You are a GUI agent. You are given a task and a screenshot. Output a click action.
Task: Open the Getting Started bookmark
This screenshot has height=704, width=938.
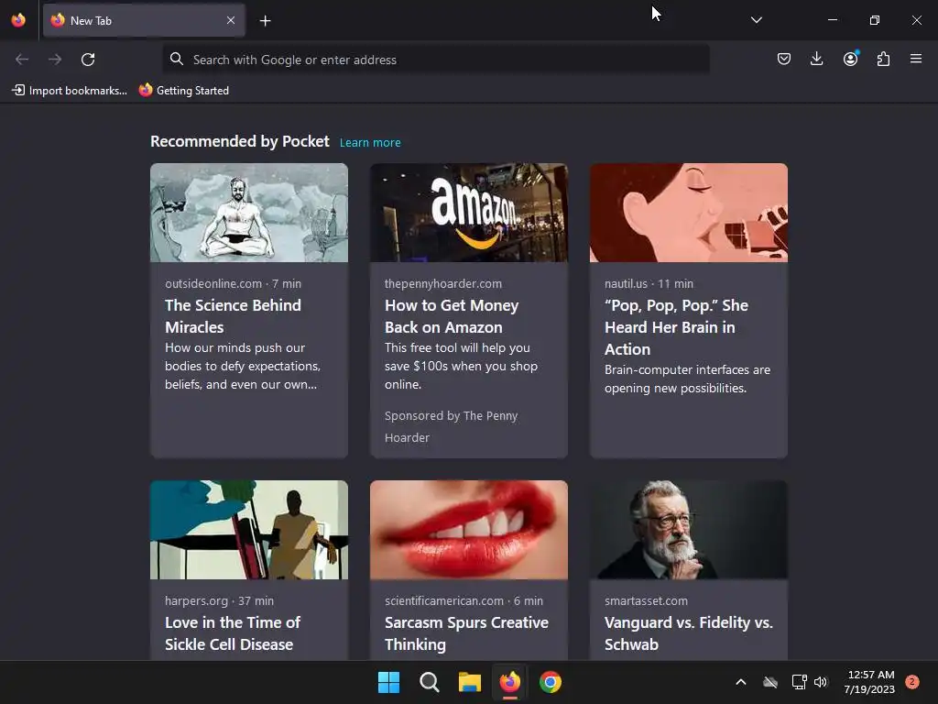tap(183, 91)
